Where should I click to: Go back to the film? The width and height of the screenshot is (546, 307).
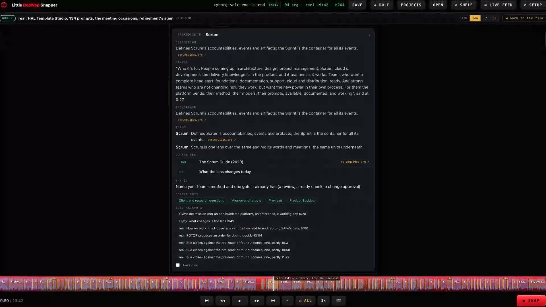(x=524, y=18)
